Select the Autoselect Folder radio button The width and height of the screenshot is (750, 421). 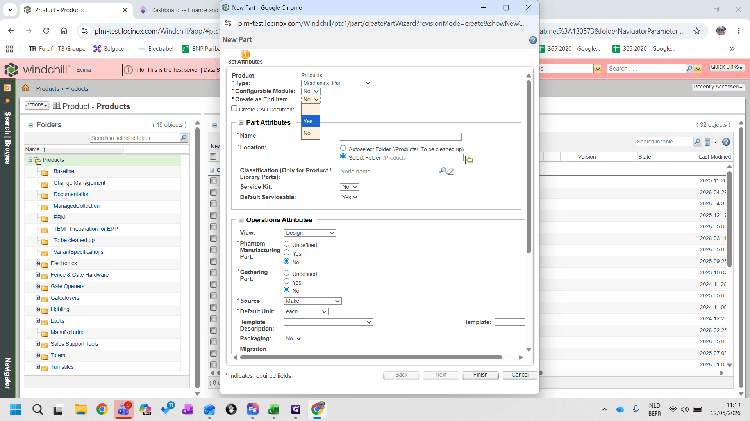tap(343, 148)
